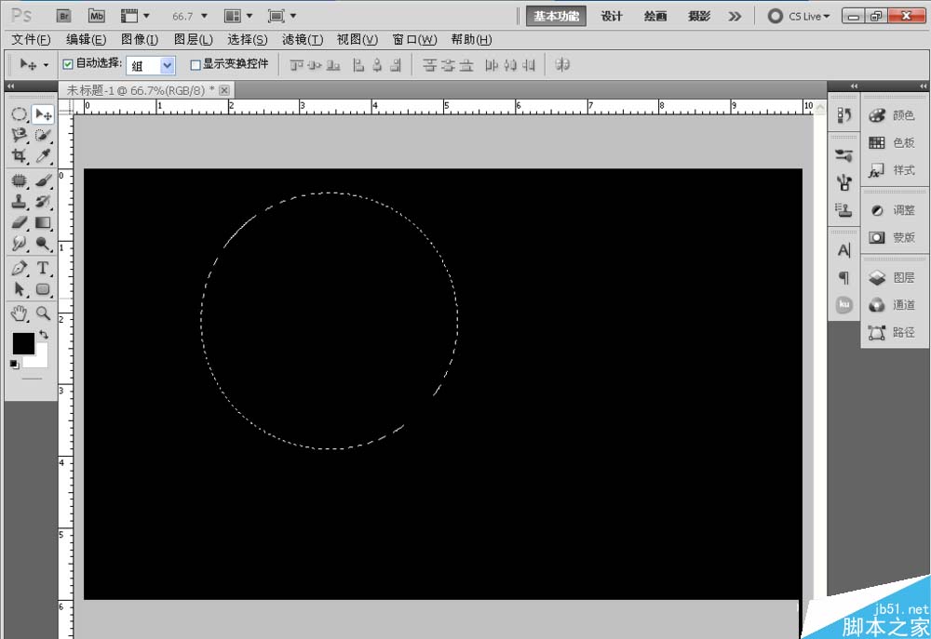Toggle the 自动选择 checkbox
The image size is (931, 639).
pyautogui.click(x=68, y=64)
